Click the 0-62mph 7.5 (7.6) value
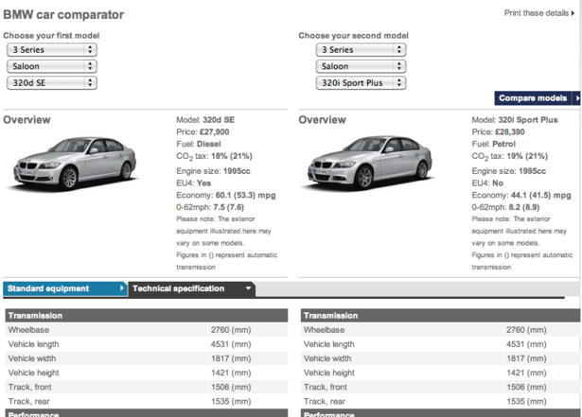The width and height of the screenshot is (582, 417). 228,207
